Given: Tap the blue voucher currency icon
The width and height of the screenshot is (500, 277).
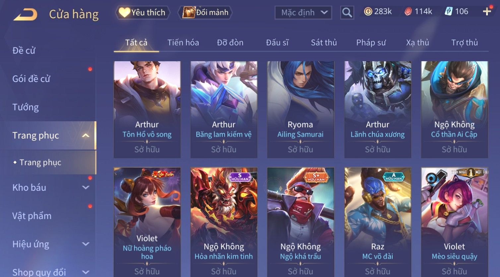Looking at the screenshot, I should pos(449,12).
